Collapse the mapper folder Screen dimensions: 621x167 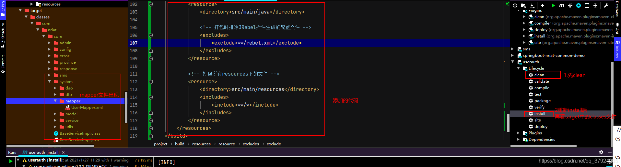(55, 101)
